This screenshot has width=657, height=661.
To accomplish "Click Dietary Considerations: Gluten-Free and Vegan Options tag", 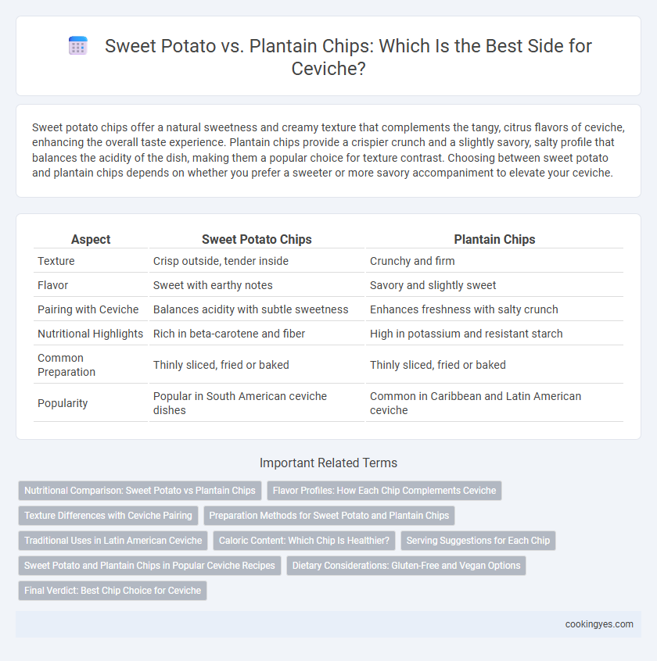I will [x=406, y=566].
